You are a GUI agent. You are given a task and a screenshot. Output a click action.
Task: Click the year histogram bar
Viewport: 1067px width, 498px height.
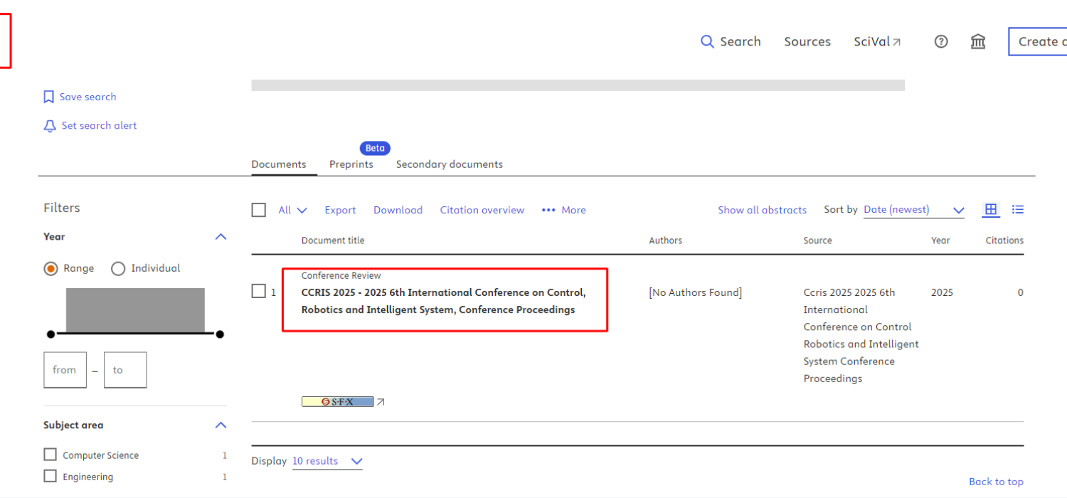click(135, 309)
